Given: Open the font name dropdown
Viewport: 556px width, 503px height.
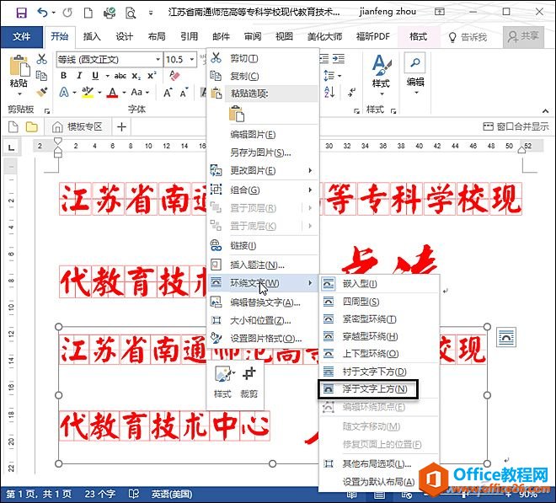Looking at the screenshot, I should pos(158,59).
